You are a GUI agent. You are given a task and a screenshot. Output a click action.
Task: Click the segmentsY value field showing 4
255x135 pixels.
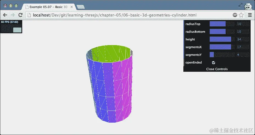click(243, 55)
